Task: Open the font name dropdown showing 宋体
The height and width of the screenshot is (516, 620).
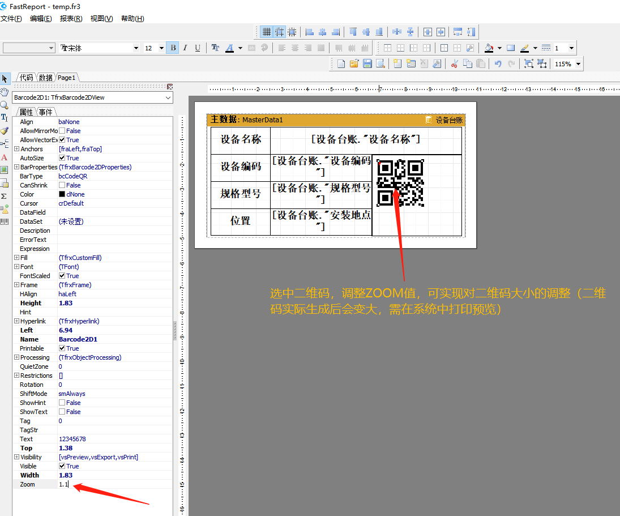Action: (x=136, y=48)
